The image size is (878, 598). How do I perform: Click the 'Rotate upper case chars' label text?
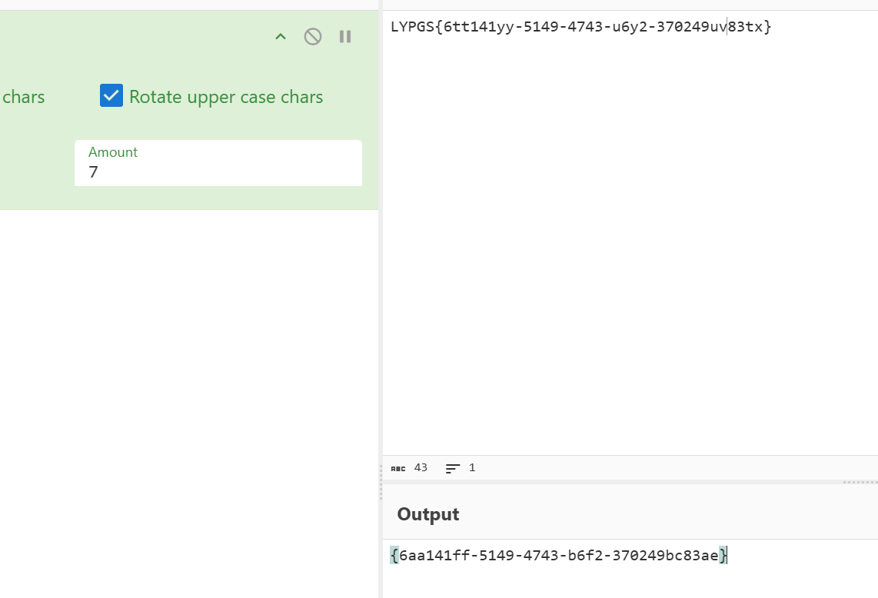(226, 97)
